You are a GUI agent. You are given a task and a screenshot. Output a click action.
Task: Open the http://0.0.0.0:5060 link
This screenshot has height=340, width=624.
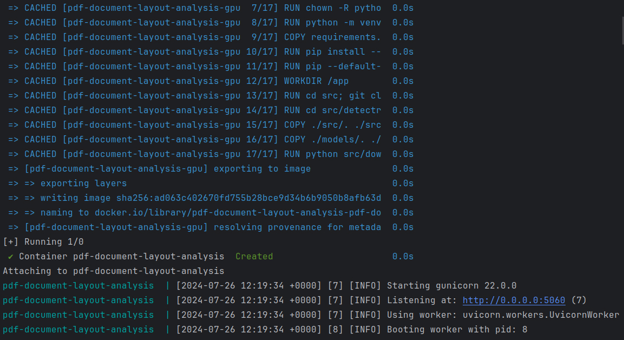(513, 300)
